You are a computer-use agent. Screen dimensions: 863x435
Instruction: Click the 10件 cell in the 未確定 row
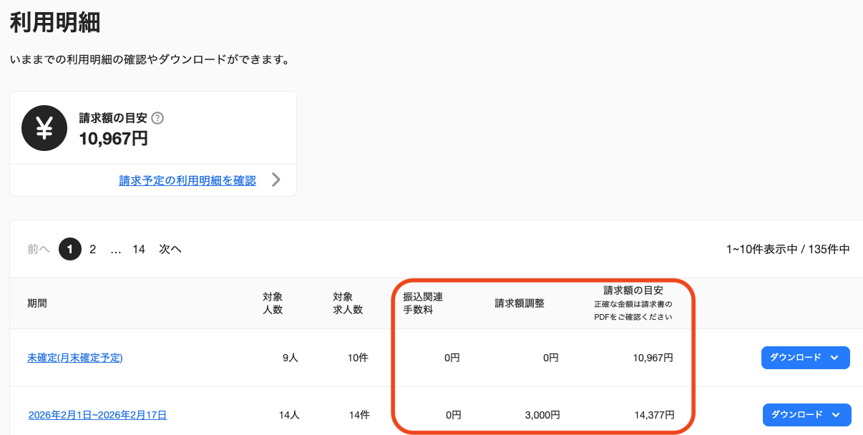358,357
